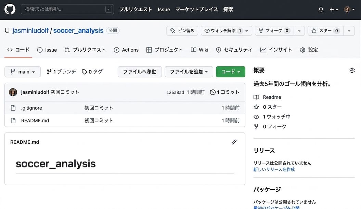Viewport: 361px width, 209px height.
Task: Click the notifications bell icon
Action: pos(321,10)
